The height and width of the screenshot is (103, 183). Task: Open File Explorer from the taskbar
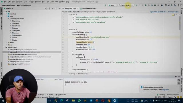[73, 100]
